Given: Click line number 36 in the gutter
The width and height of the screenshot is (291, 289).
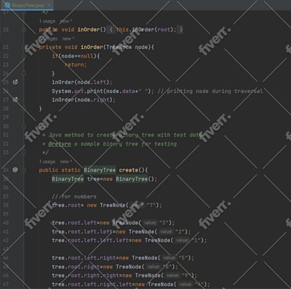Looking at the screenshot, I should (x=6, y=188).
